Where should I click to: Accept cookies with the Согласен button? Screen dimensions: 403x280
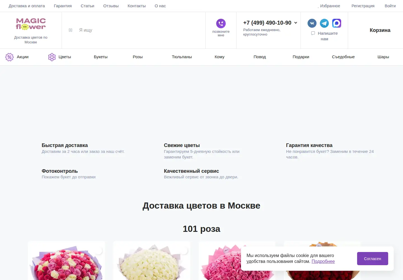pyautogui.click(x=372, y=259)
